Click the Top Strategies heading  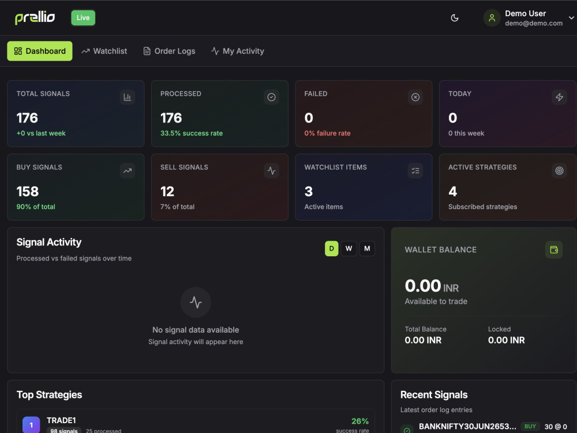tap(49, 395)
